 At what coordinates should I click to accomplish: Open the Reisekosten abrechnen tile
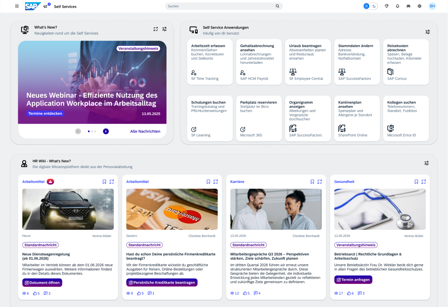click(406, 62)
